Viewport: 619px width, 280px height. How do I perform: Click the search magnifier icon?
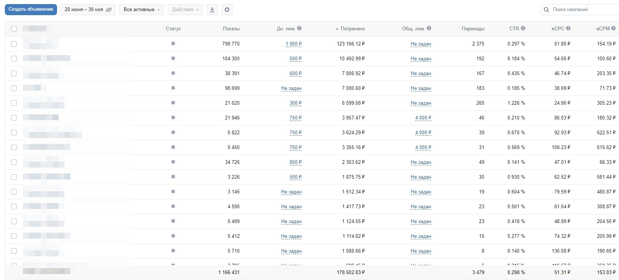(x=546, y=10)
